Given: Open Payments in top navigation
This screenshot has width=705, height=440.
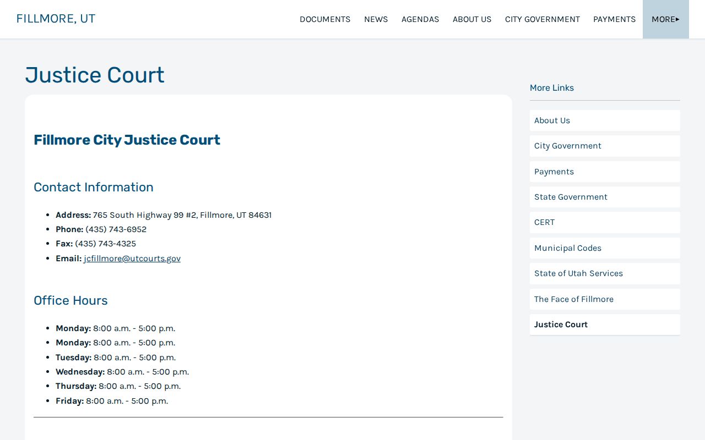Looking at the screenshot, I should pos(614,19).
